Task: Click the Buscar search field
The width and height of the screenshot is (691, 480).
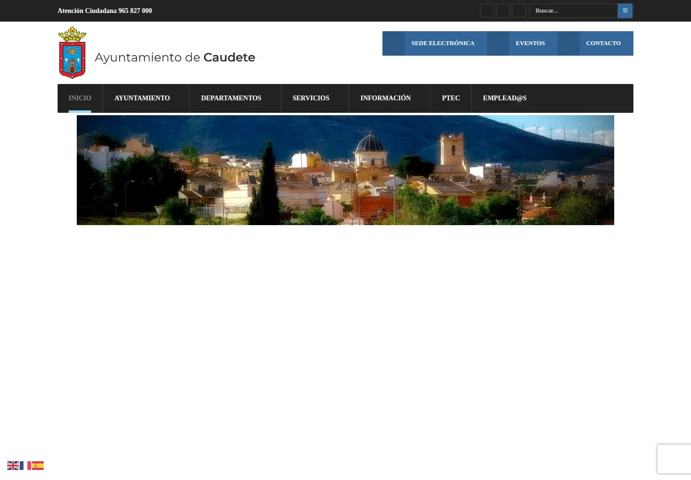Action: [x=574, y=11]
